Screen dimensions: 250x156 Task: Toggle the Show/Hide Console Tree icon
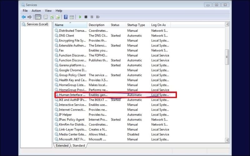(x=38, y=17)
